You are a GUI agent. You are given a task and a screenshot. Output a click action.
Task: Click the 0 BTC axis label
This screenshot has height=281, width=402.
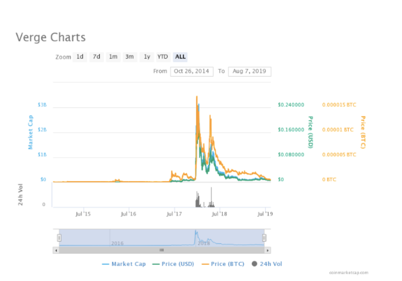[329, 180]
